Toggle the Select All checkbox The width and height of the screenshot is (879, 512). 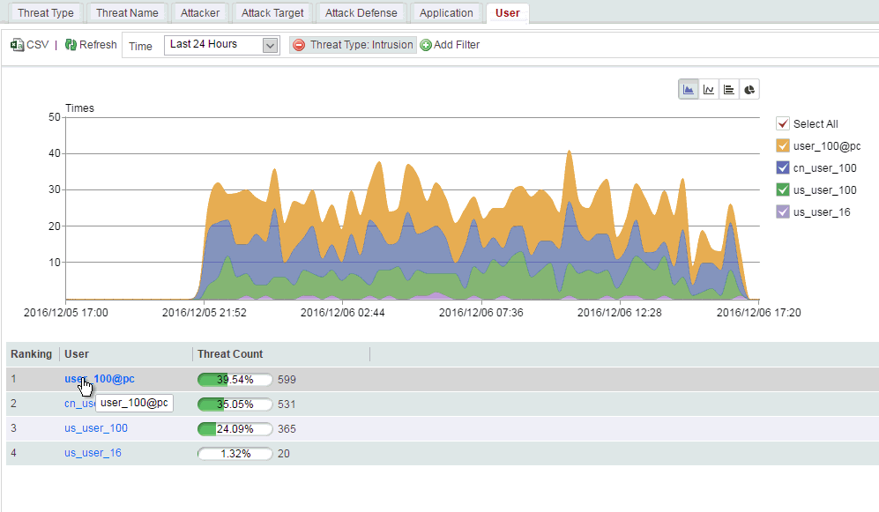783,123
